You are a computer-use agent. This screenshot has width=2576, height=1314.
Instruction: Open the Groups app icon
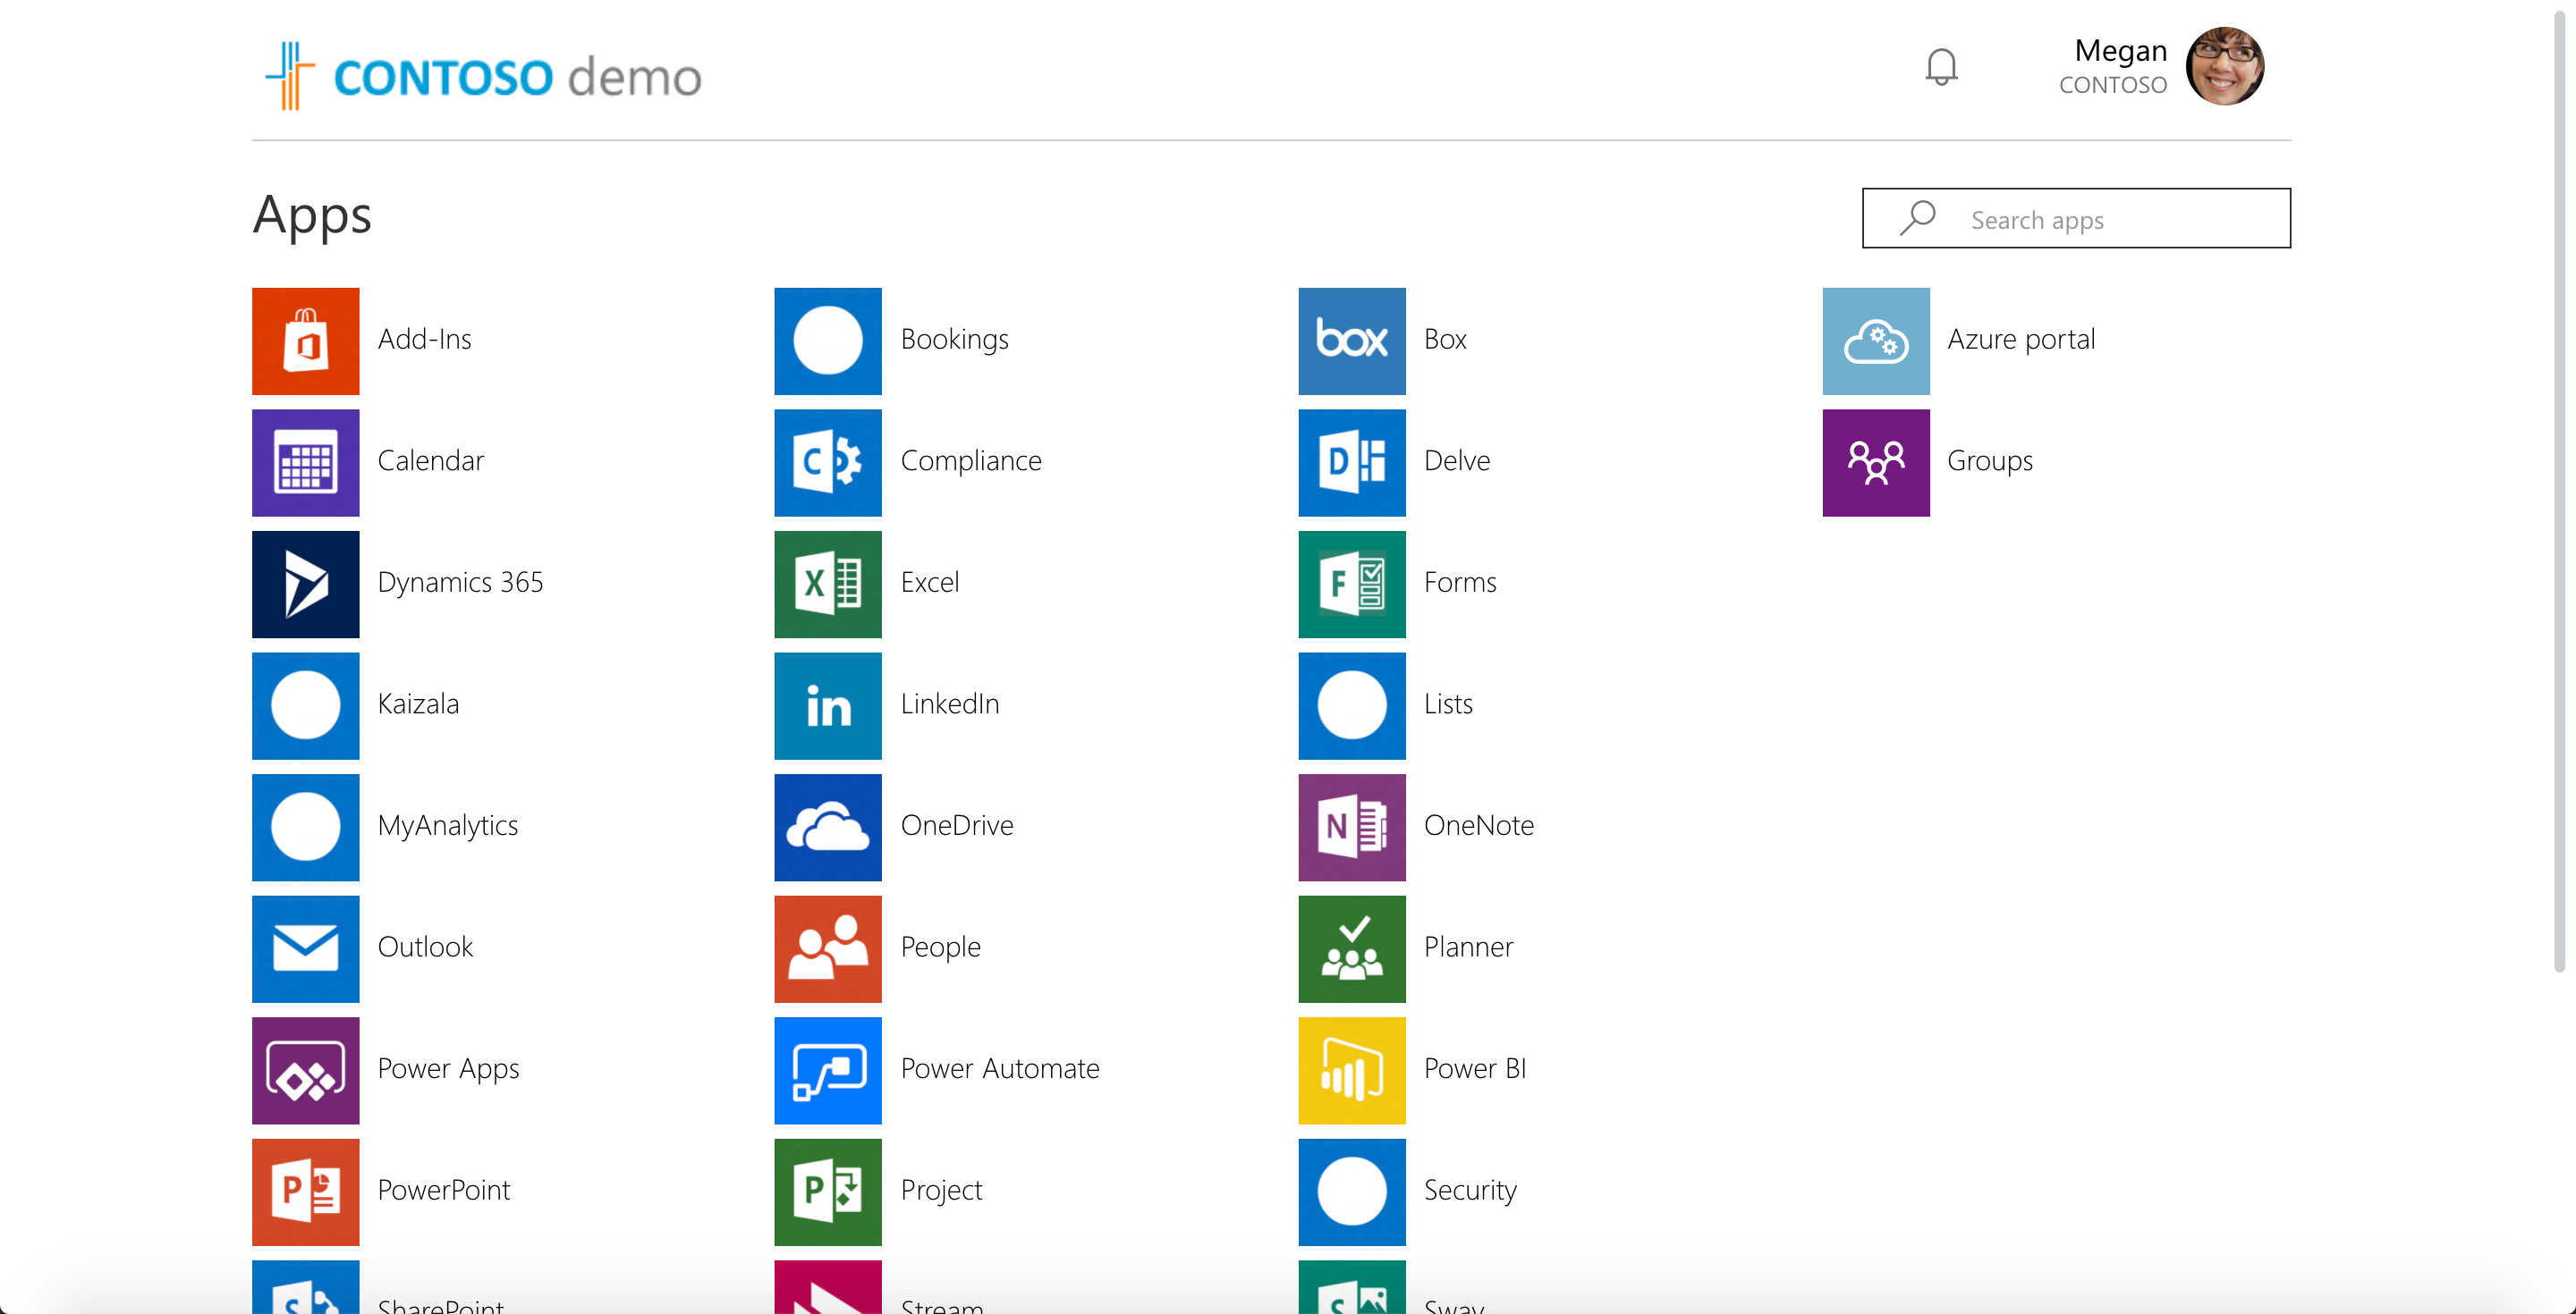pos(1875,461)
